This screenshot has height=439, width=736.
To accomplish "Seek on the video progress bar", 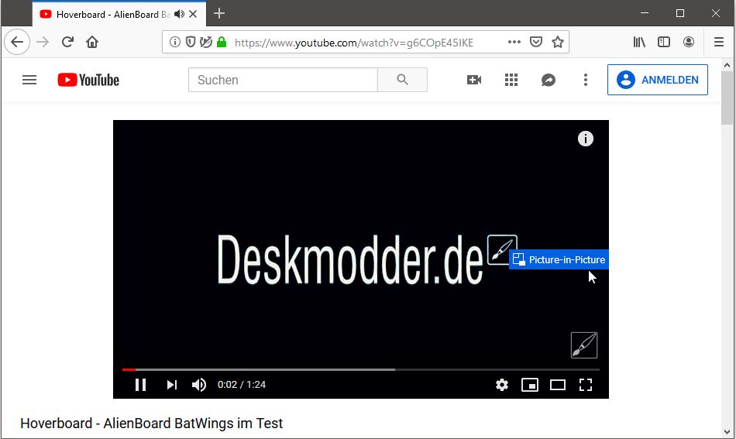I will pyautogui.click(x=360, y=369).
